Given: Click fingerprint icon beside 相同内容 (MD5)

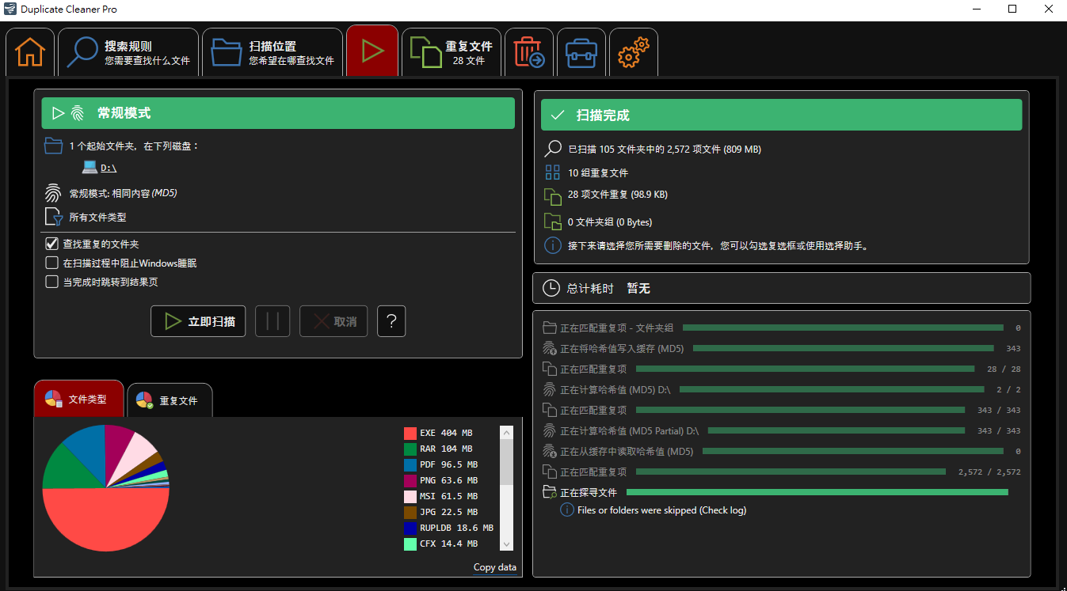Looking at the screenshot, I should (x=53, y=193).
